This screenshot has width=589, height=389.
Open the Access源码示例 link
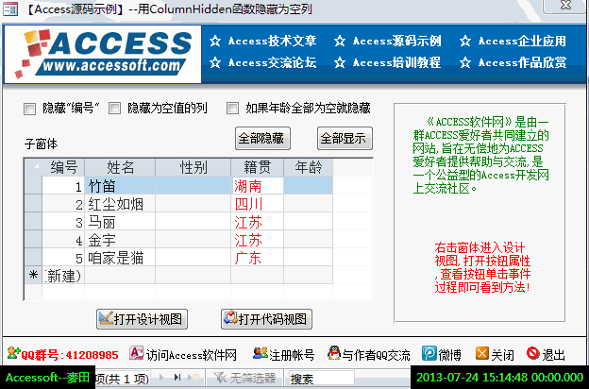point(397,41)
